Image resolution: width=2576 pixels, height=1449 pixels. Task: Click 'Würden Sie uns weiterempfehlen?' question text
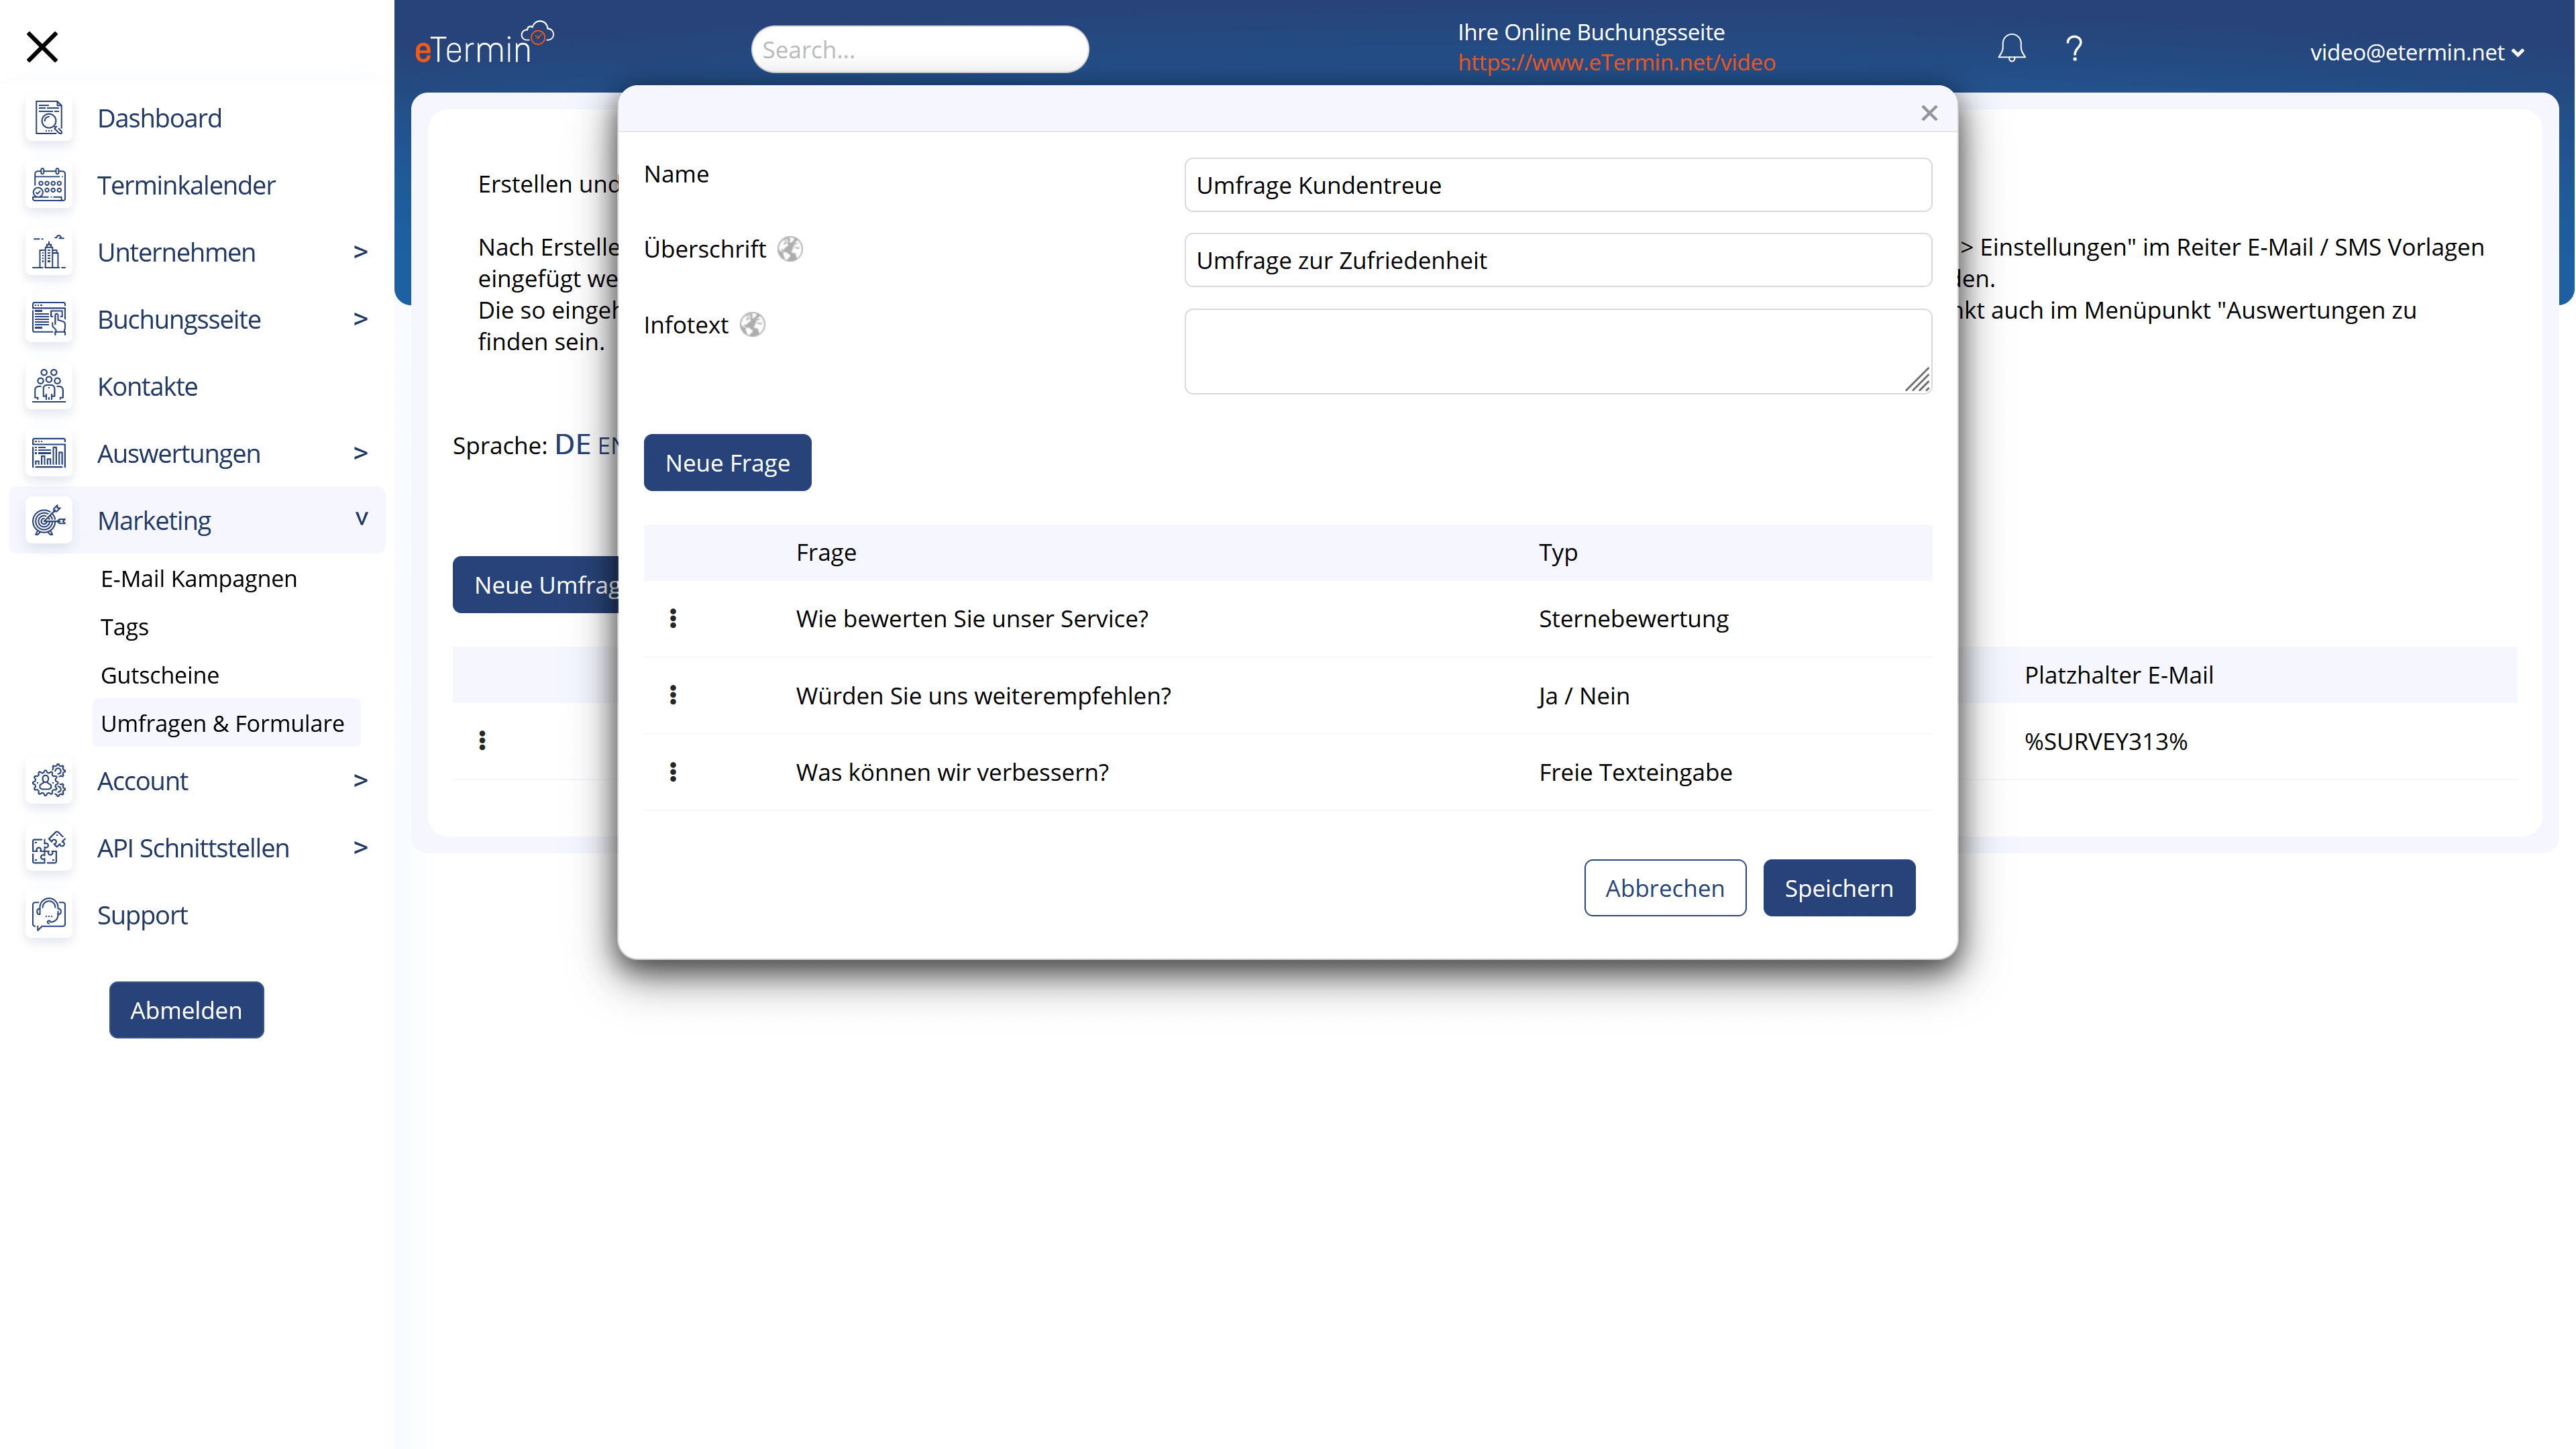[x=983, y=695]
